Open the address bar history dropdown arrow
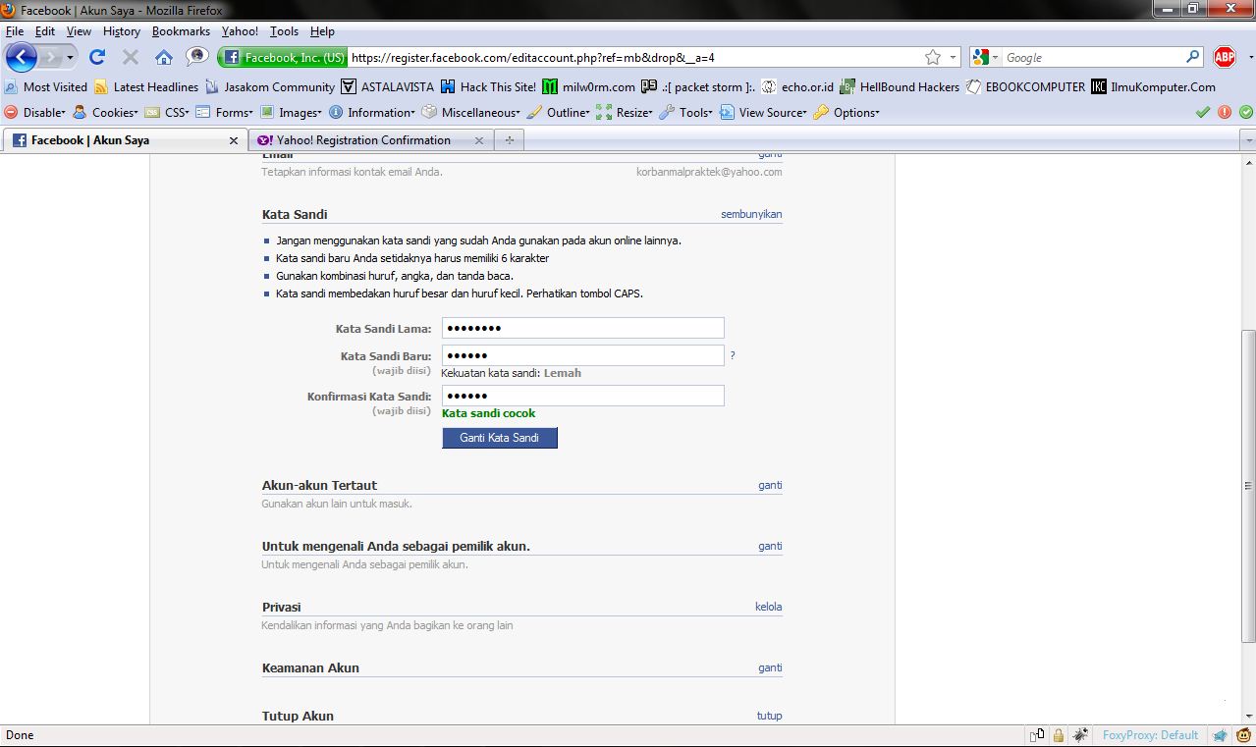Image resolution: width=1256 pixels, height=747 pixels. [953, 58]
